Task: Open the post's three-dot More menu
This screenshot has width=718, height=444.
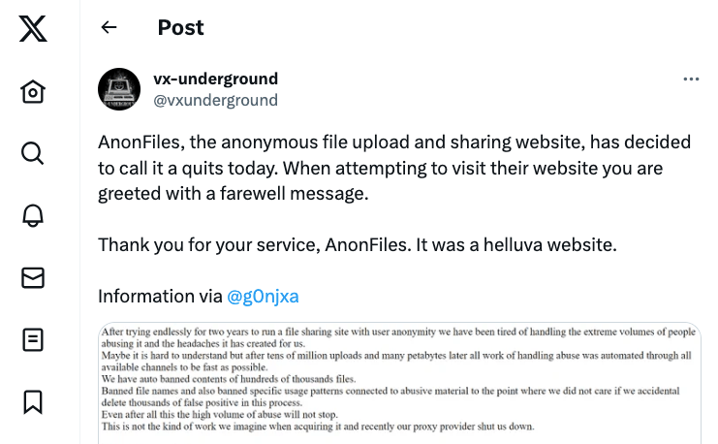Action: (x=691, y=79)
